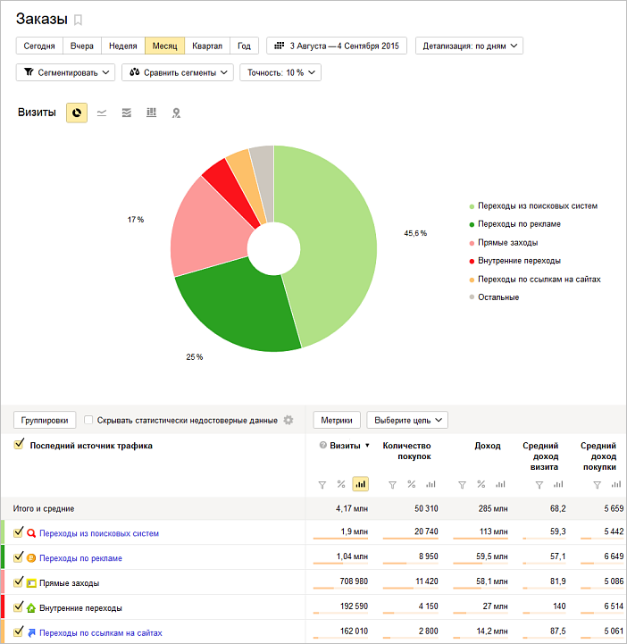
Task: Click bookmark icon next to Заказы title
Action: (x=78, y=20)
